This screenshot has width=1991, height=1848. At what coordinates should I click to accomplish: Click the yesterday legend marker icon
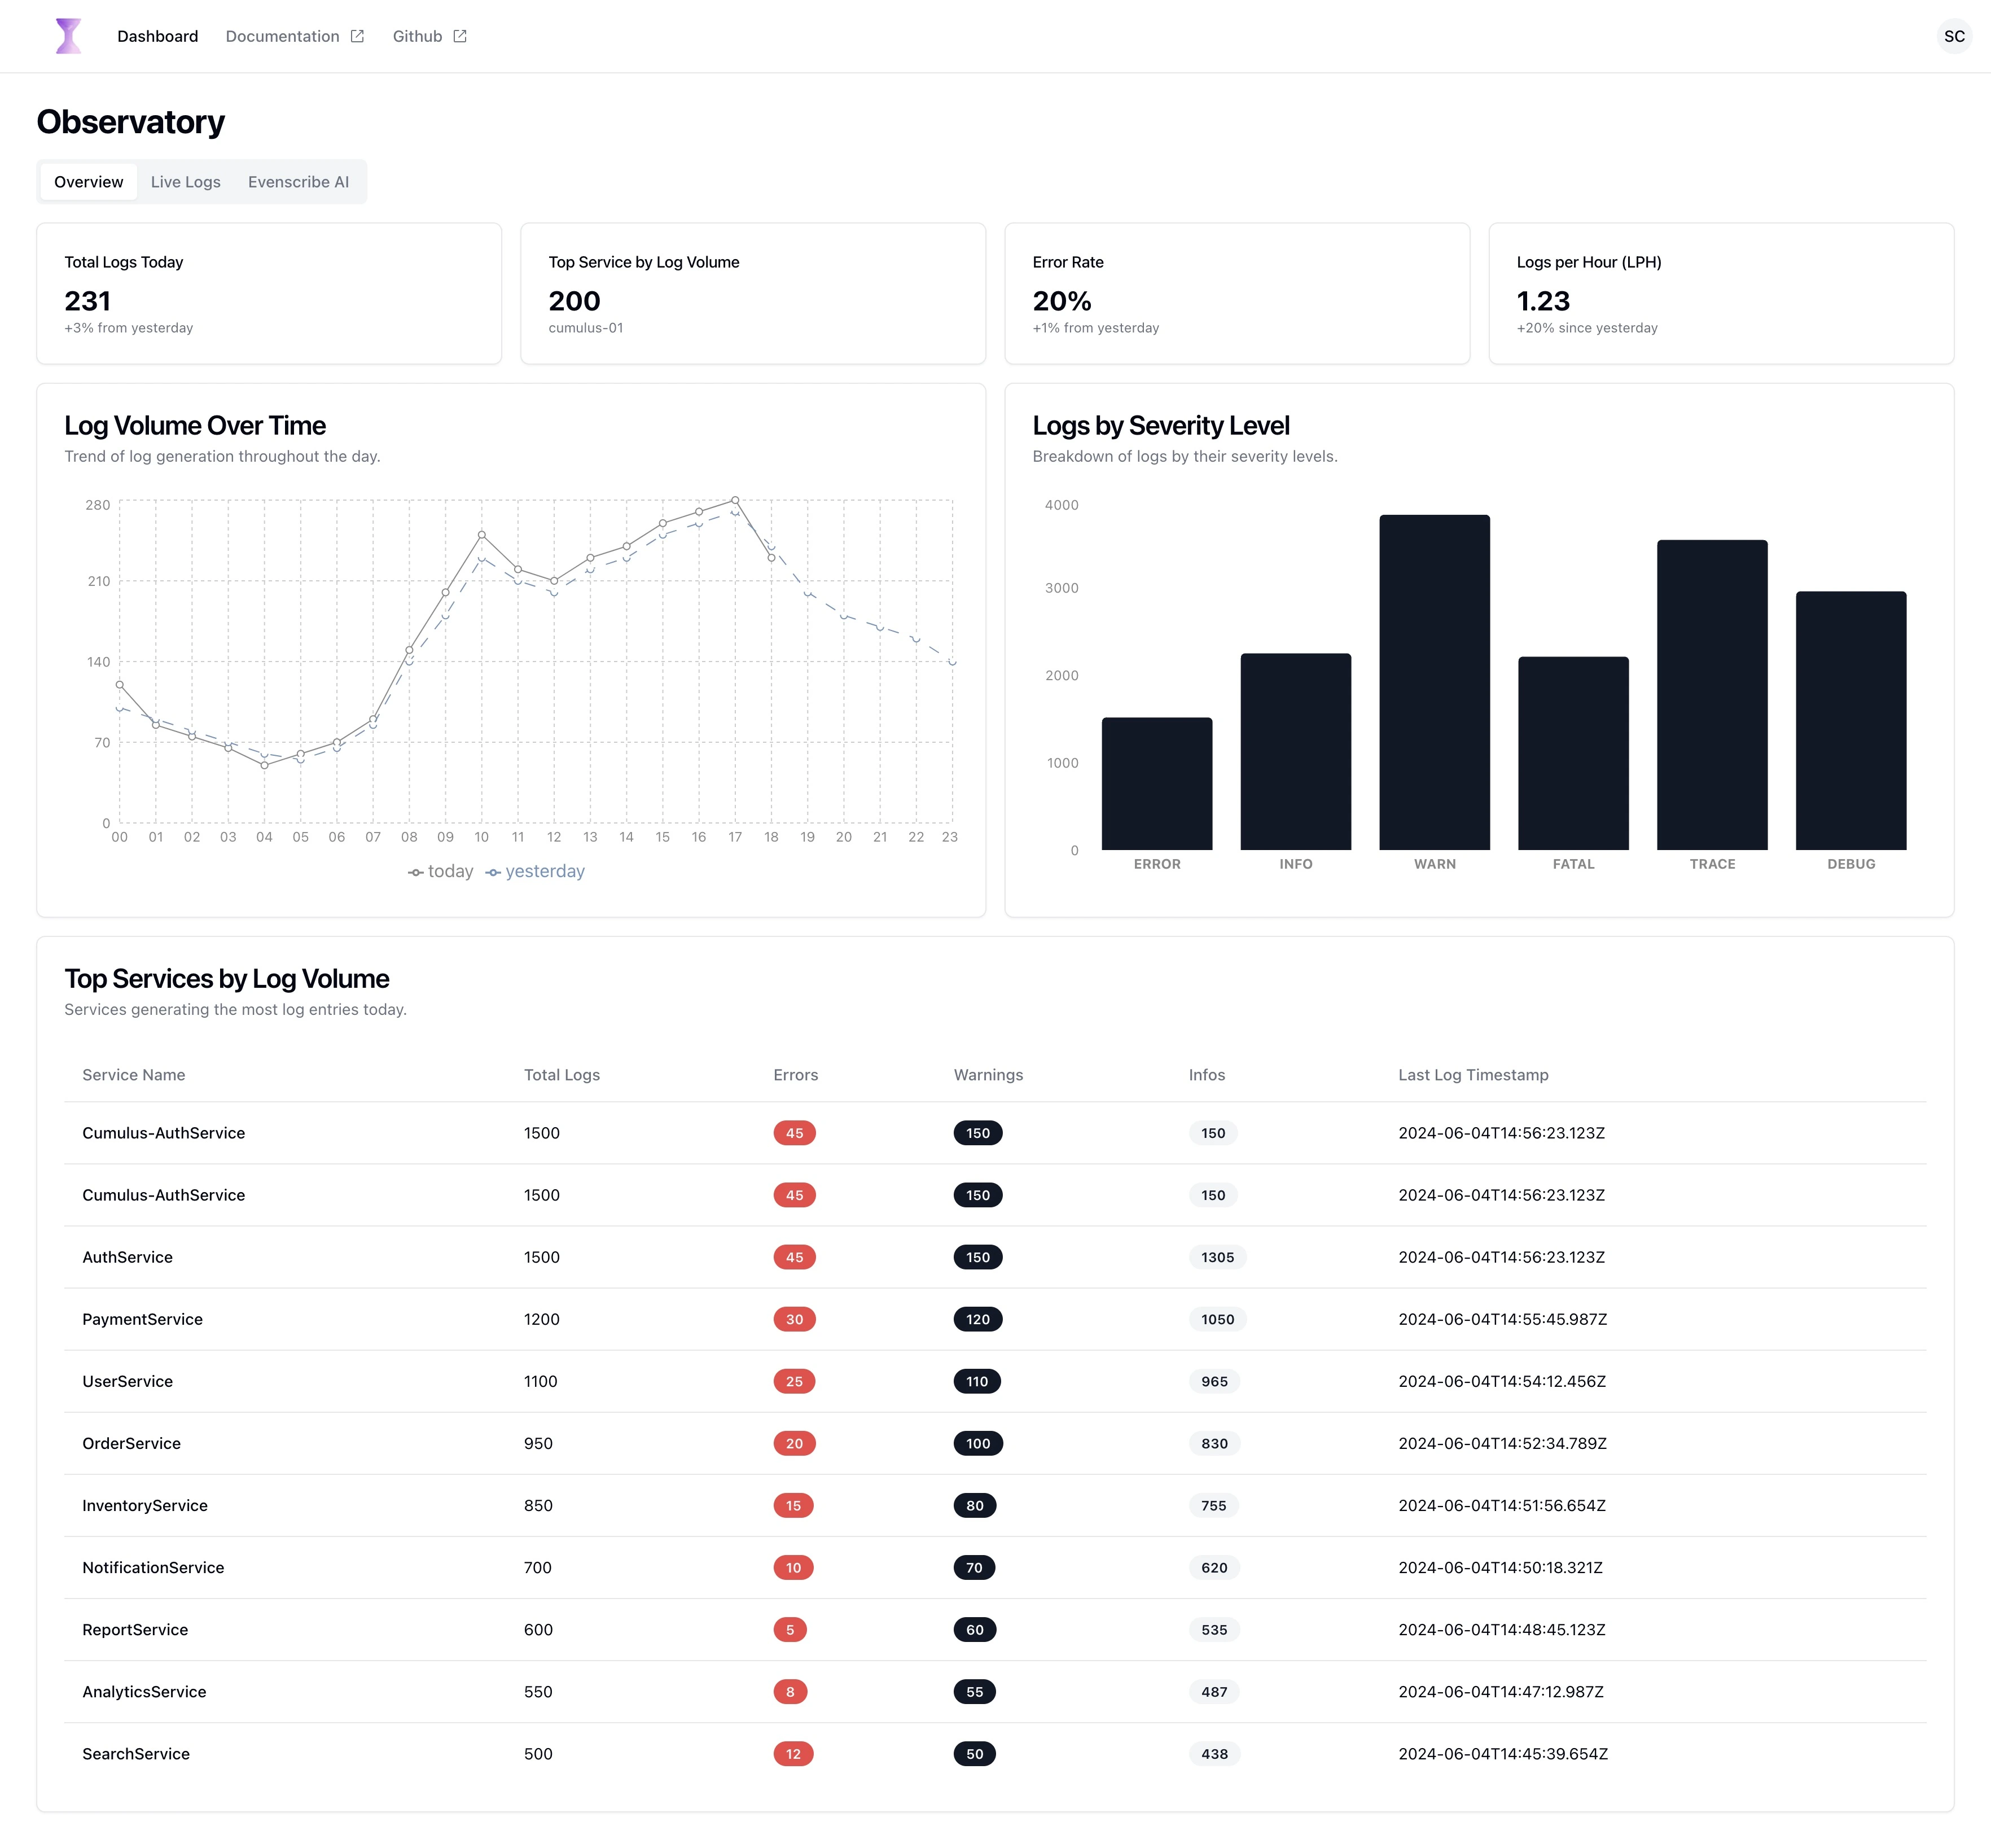493,873
